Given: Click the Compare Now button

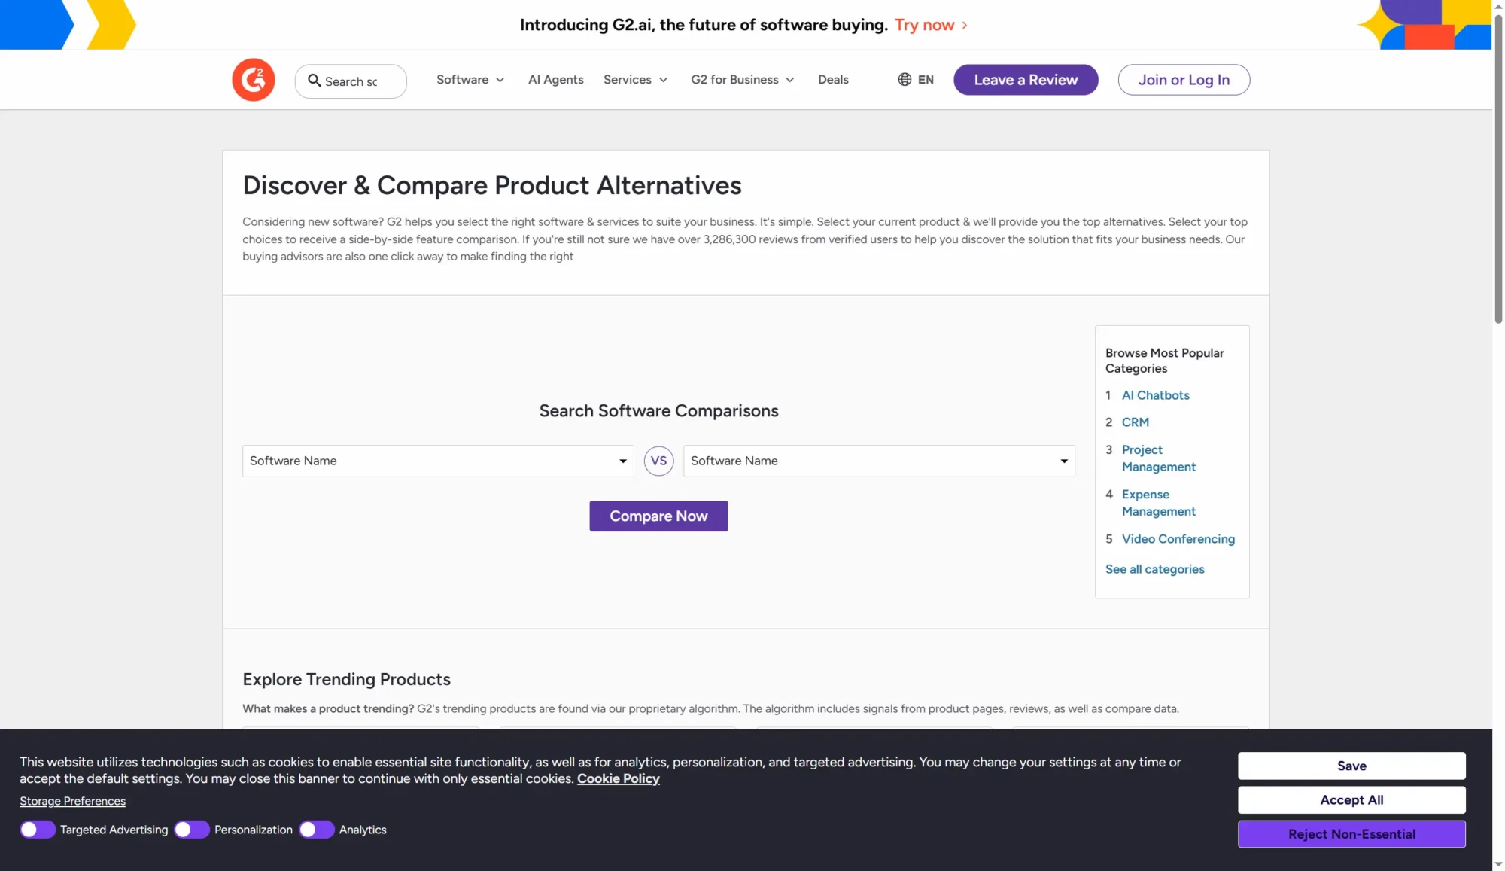Looking at the screenshot, I should pos(658,516).
